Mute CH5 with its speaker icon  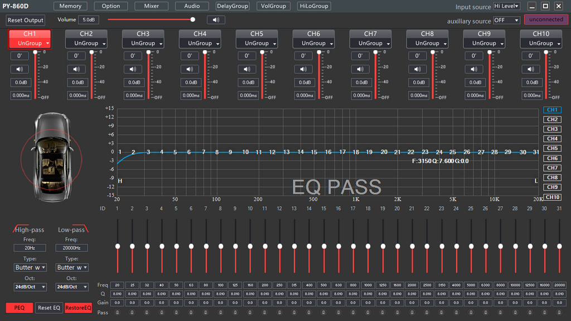pyautogui.click(x=246, y=69)
